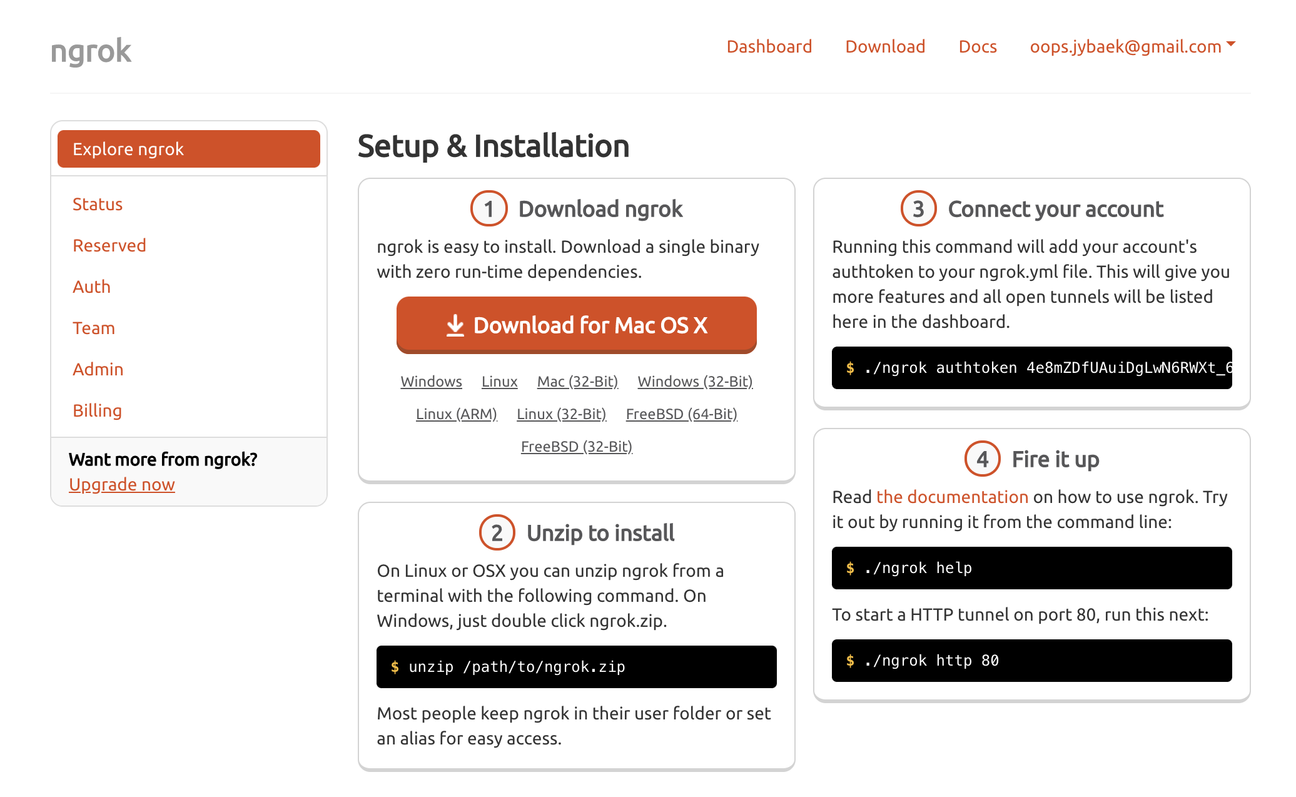Click the FreeBSD (32-Bit) download link

[577, 446]
